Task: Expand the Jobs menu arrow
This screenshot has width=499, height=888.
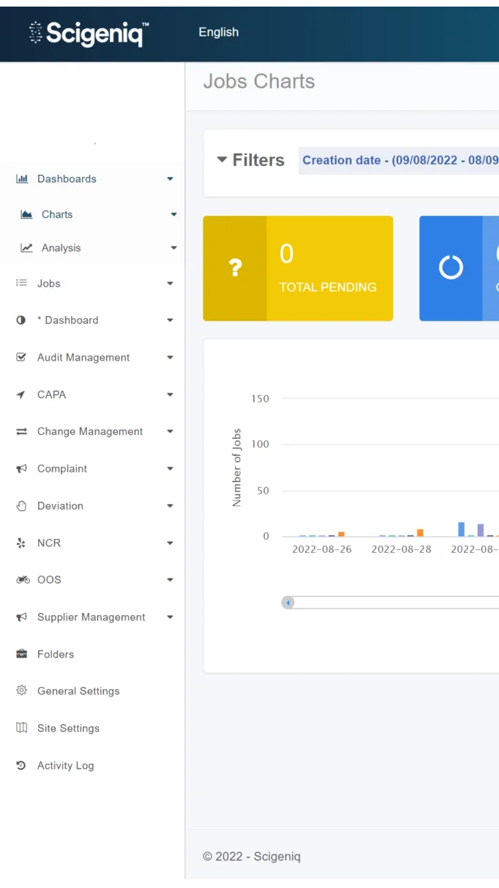Action: click(x=170, y=284)
